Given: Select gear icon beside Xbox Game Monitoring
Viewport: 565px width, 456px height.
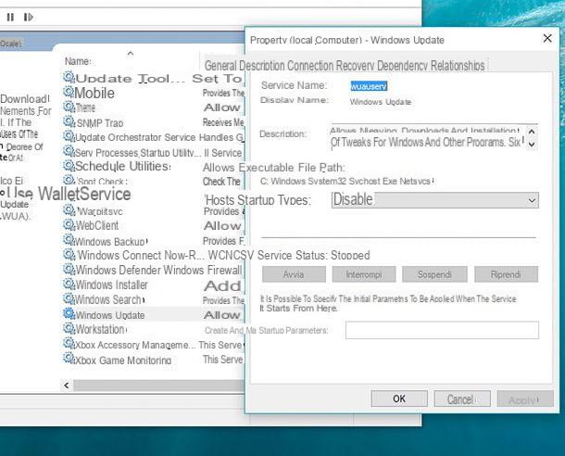Looking at the screenshot, I should click(69, 359).
